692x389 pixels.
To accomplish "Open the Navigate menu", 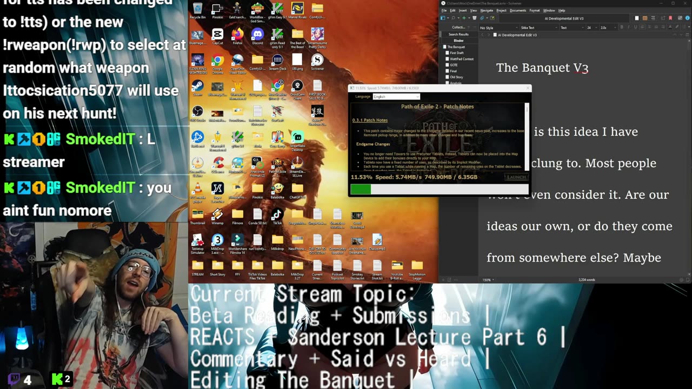I will coord(487,10).
